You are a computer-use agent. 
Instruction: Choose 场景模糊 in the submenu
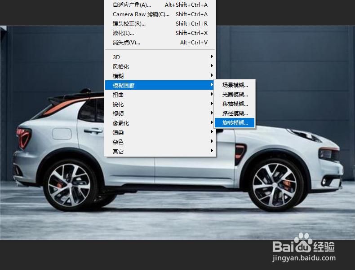(235, 85)
